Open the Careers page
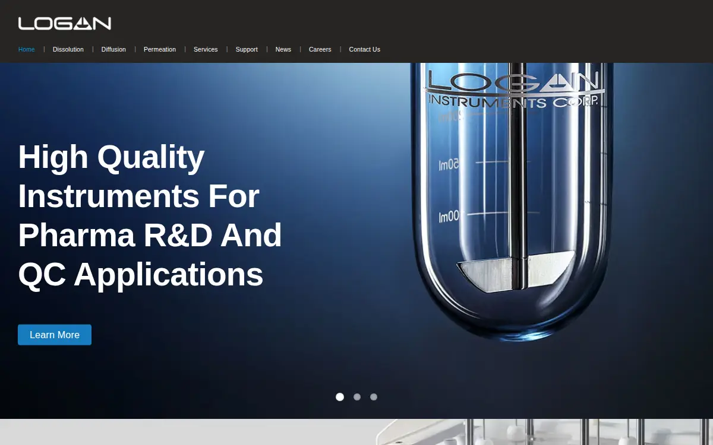The width and height of the screenshot is (713, 445). [320, 49]
